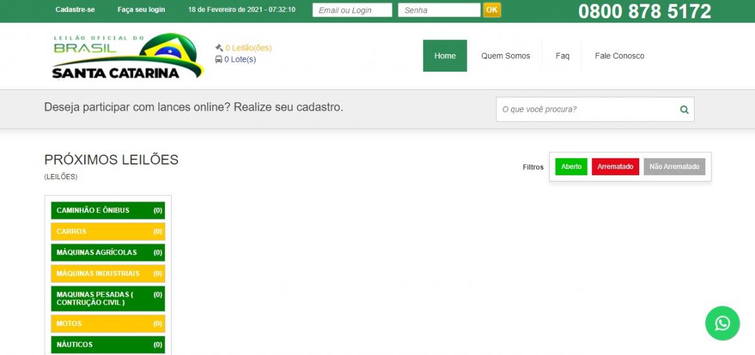The height and width of the screenshot is (355, 755).
Task: Click the Leilão Oficial Santa Catarina logo
Action: tap(128, 57)
